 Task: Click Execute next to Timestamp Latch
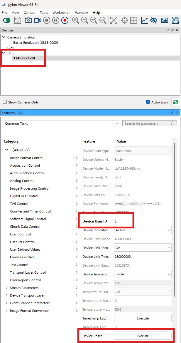click(143, 318)
